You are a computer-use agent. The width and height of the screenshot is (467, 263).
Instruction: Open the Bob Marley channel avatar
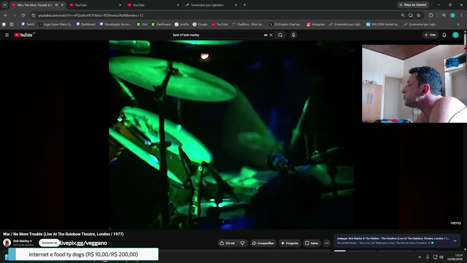point(7,243)
